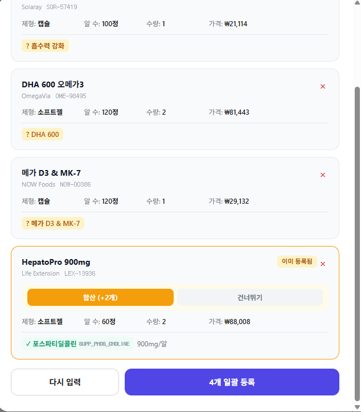
Task: Select the 합산 (+2개) option
Action: point(100,297)
